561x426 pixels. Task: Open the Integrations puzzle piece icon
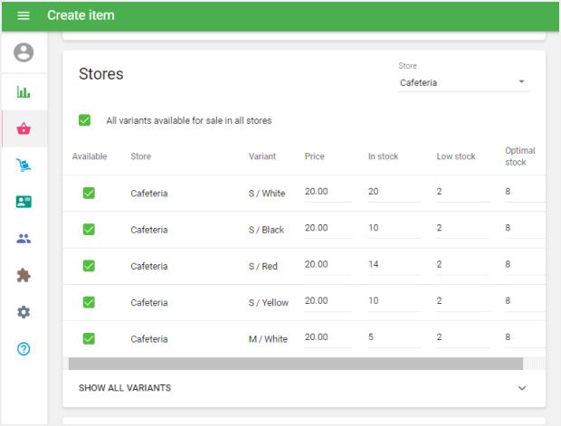[24, 276]
